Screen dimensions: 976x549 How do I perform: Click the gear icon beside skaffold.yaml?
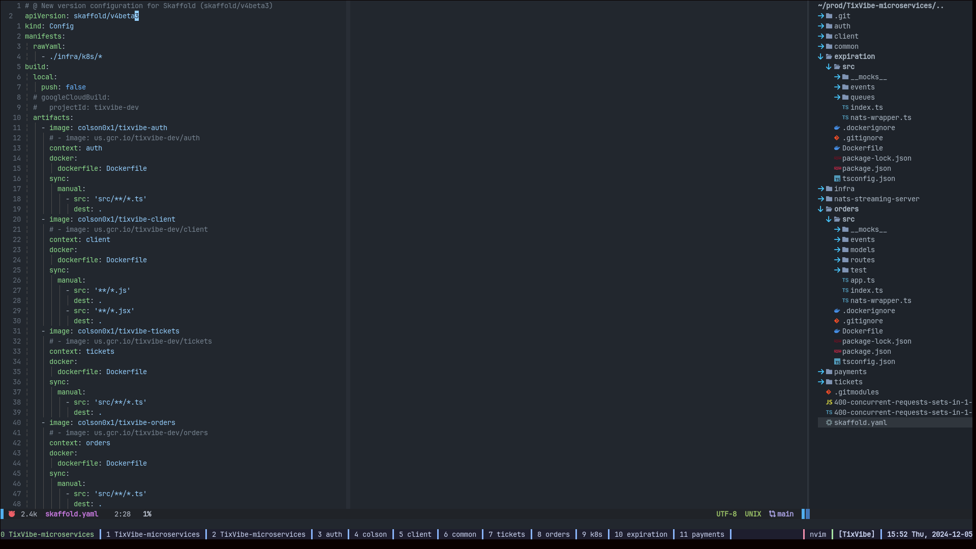coord(829,422)
